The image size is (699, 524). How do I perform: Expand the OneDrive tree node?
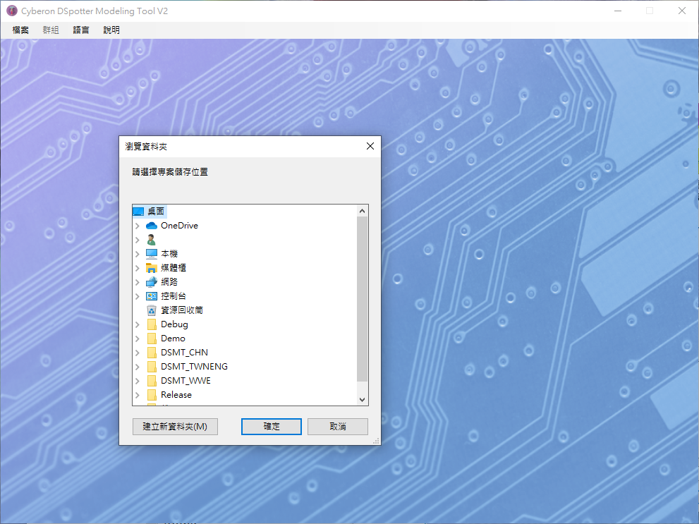click(x=138, y=226)
